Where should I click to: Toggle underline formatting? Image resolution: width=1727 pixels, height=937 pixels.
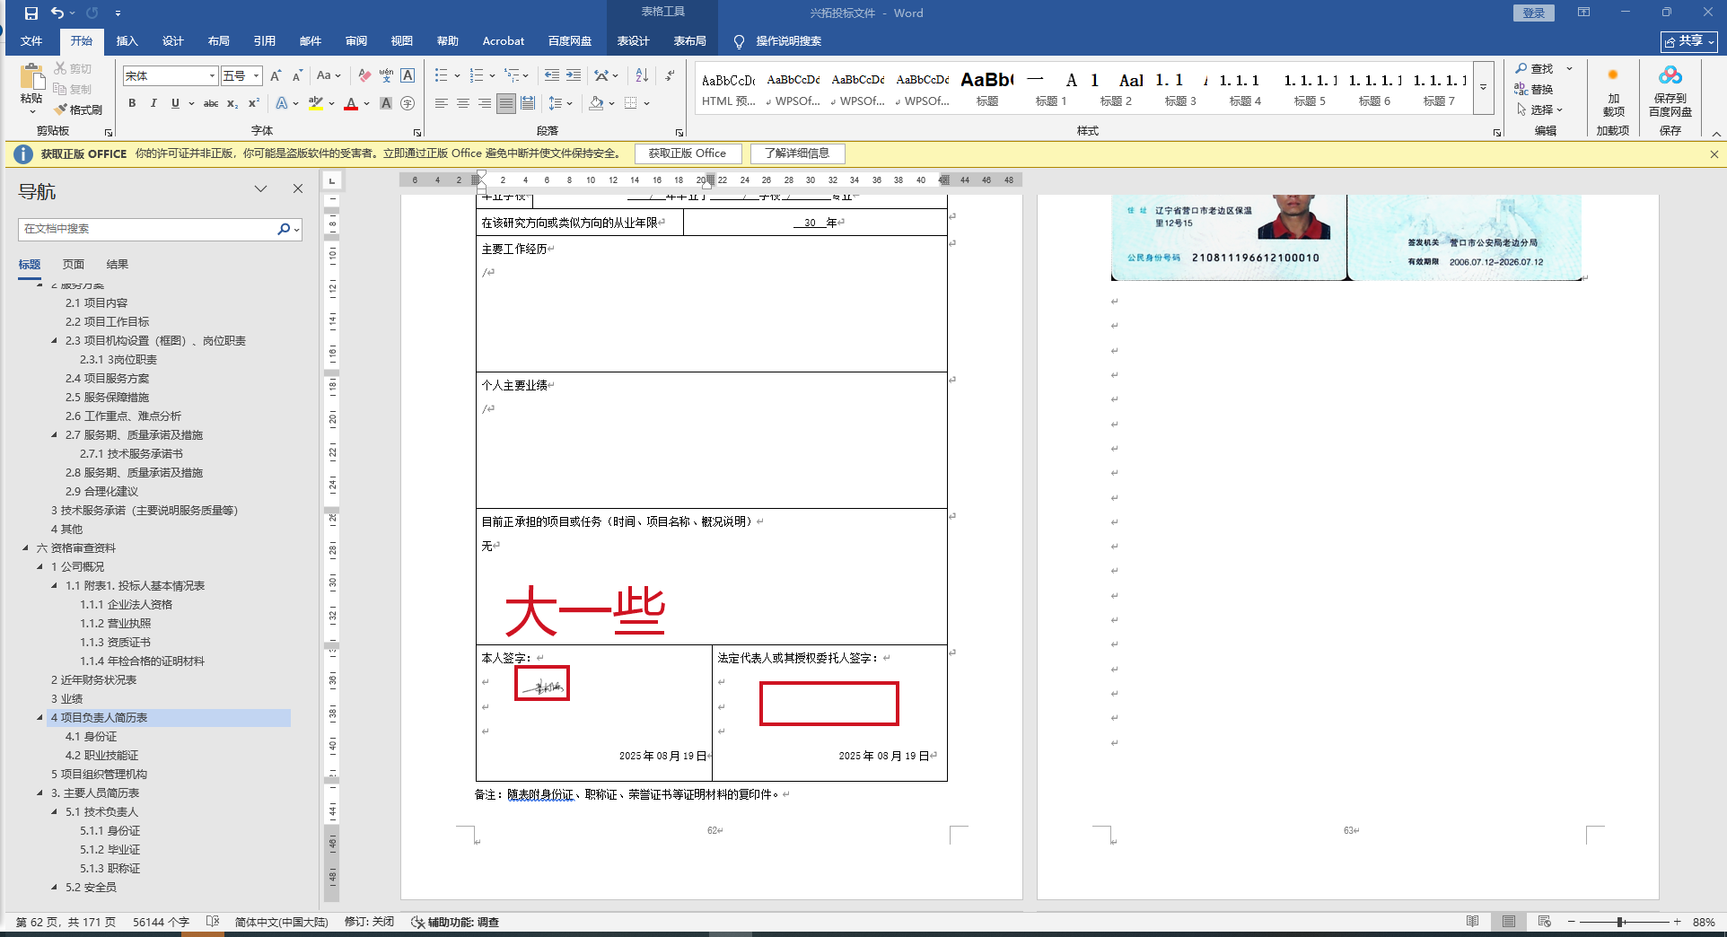click(175, 103)
